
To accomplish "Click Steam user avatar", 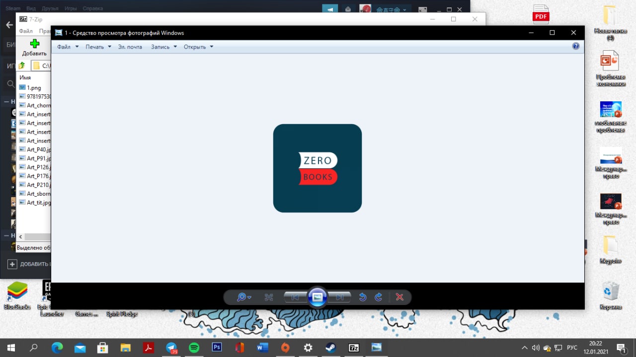I will click(x=366, y=9).
